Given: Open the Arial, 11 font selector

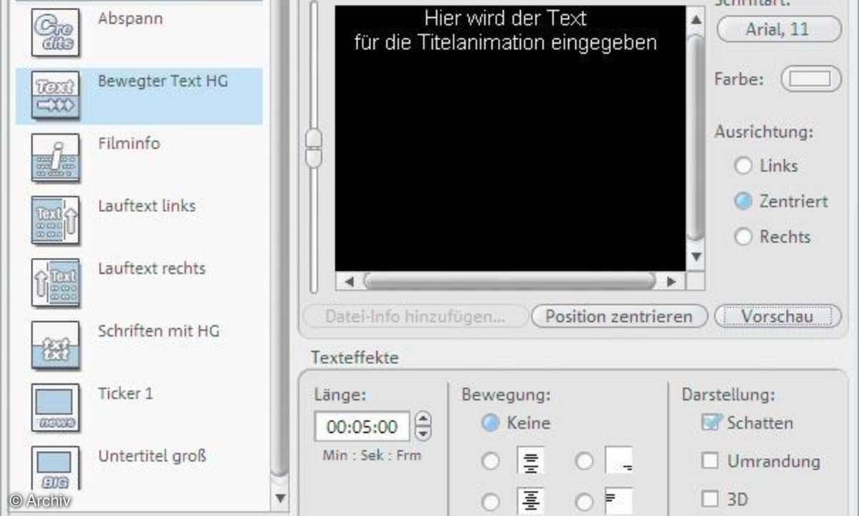Looking at the screenshot, I should (779, 29).
